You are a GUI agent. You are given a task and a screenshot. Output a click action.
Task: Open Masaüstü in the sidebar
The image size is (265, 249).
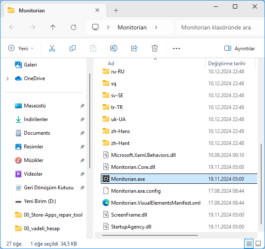click(35, 106)
